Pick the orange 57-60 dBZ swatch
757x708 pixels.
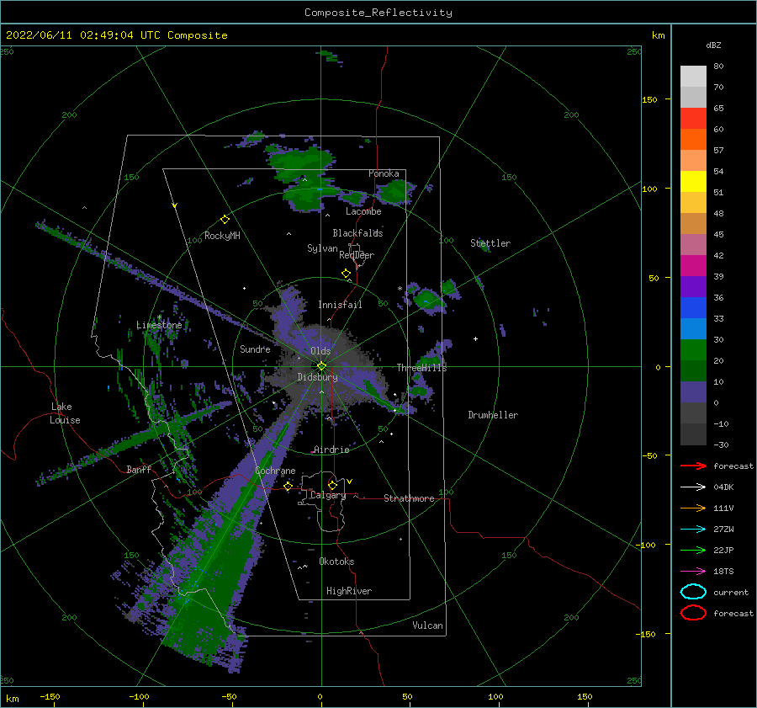(693, 139)
